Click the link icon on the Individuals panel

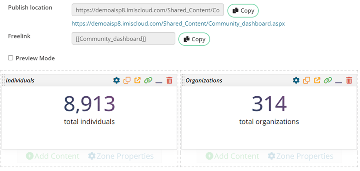pos(149,80)
